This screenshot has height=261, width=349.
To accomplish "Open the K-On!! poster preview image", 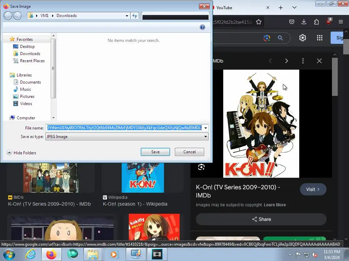I will 261,124.
